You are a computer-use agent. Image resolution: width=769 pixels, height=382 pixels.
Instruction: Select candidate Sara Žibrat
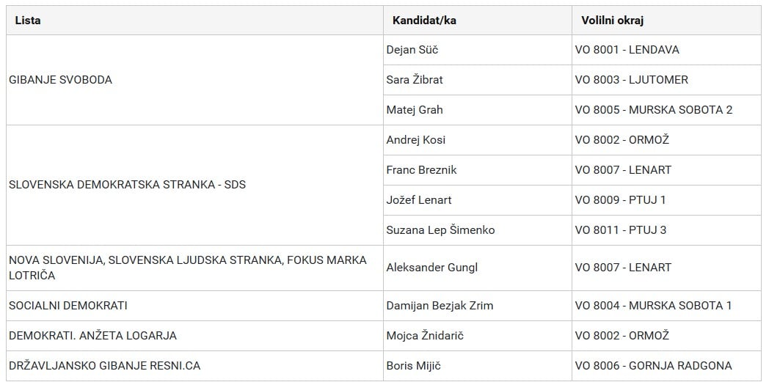415,80
